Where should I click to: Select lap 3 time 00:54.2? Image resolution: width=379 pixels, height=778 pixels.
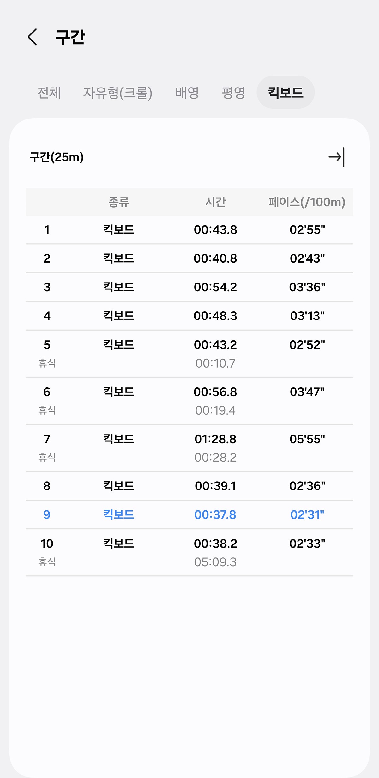215,287
